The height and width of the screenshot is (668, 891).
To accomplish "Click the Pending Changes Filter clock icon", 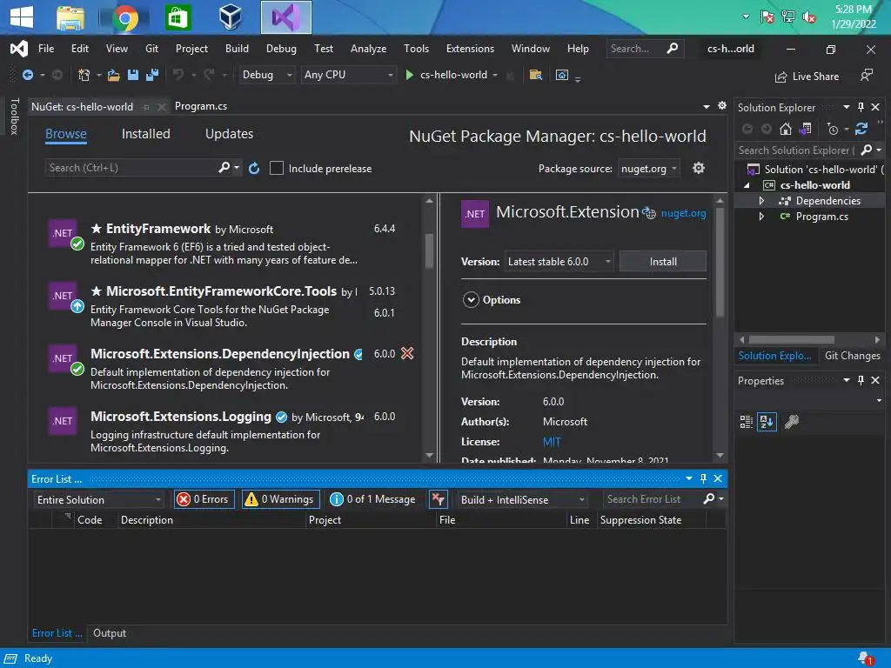I will [833, 130].
